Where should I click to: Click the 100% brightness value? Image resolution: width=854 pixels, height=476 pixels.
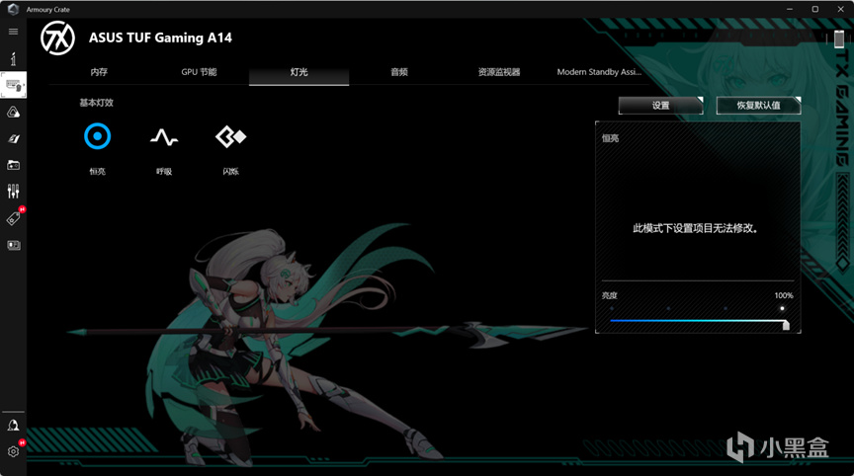pyautogui.click(x=784, y=295)
